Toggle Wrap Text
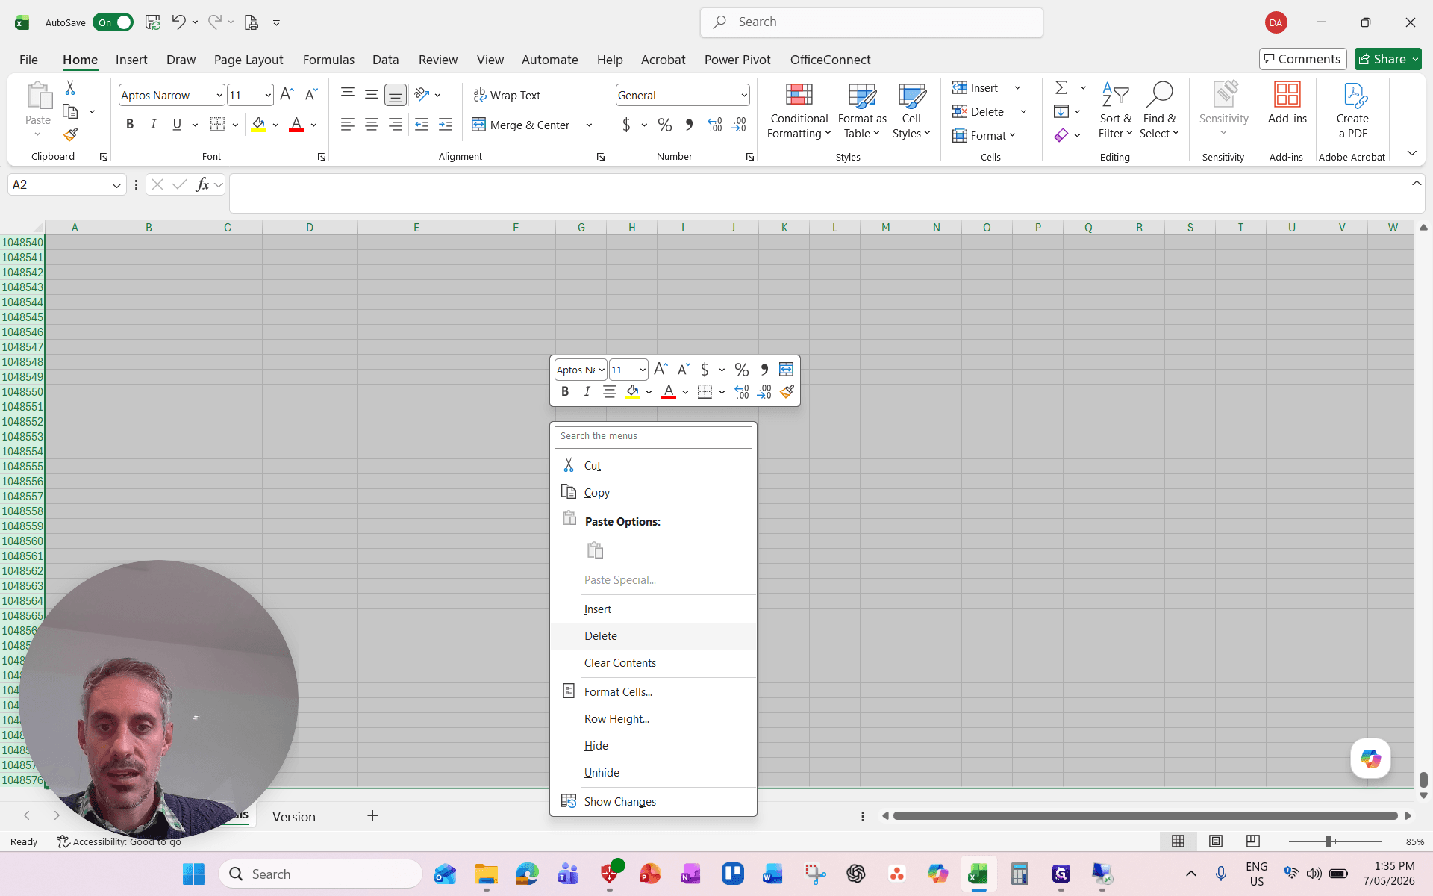This screenshot has height=896, width=1433. click(507, 95)
